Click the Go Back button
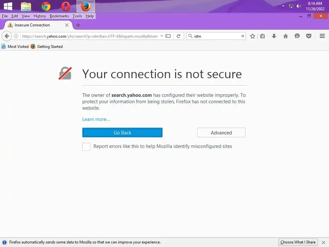329x247 pixels. (x=122, y=133)
